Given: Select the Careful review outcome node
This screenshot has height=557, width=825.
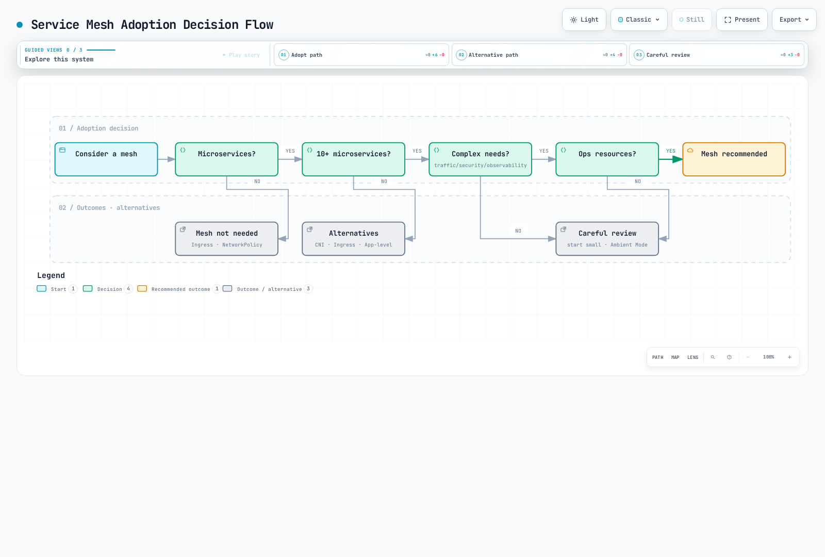Looking at the screenshot, I should [607, 239].
